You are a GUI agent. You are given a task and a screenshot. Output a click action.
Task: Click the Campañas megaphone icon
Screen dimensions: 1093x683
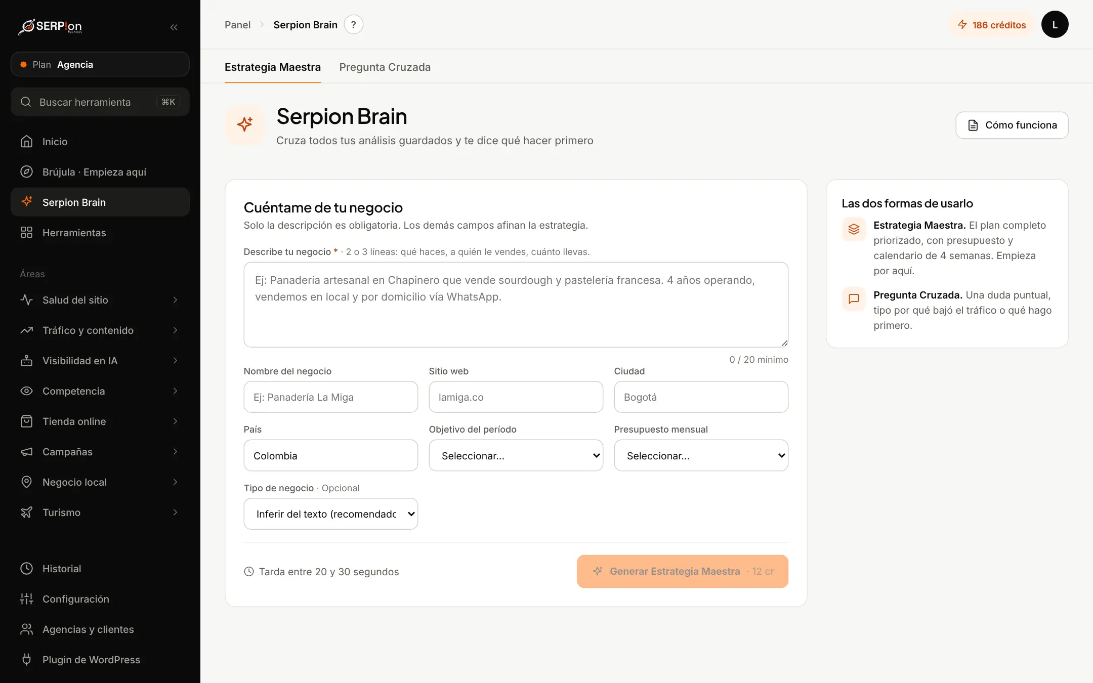(26, 451)
